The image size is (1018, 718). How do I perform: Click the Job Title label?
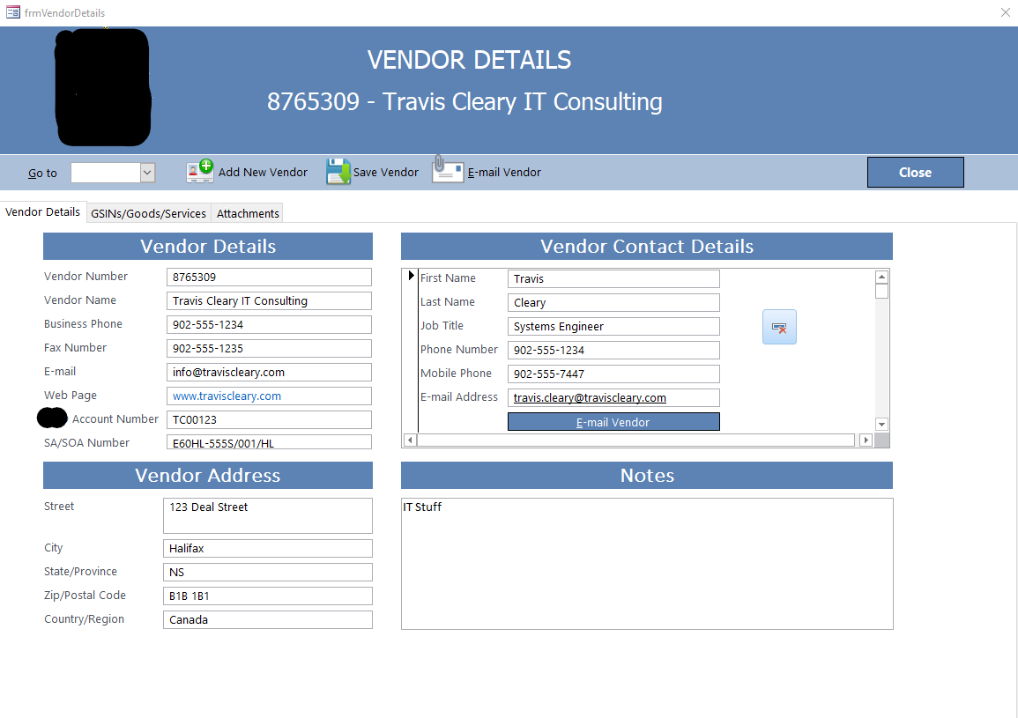442,326
